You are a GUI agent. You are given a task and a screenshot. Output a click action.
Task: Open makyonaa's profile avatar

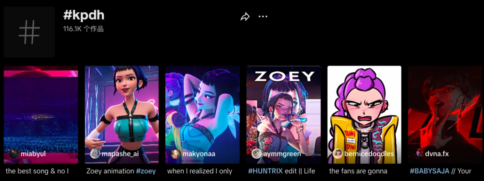[x=176, y=153]
